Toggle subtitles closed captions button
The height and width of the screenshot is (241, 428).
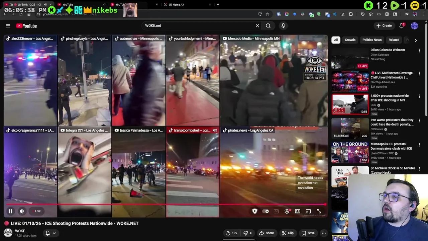tap(276, 211)
